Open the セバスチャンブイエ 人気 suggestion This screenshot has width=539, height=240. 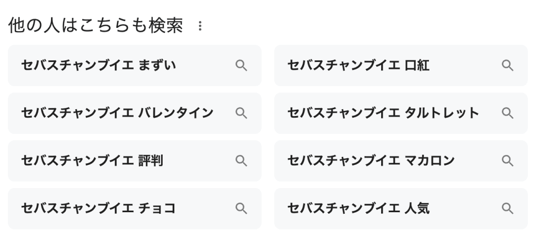click(358, 208)
